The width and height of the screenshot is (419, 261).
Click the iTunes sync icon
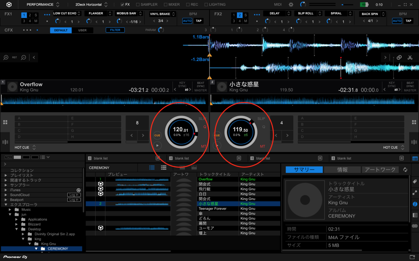click(79, 190)
